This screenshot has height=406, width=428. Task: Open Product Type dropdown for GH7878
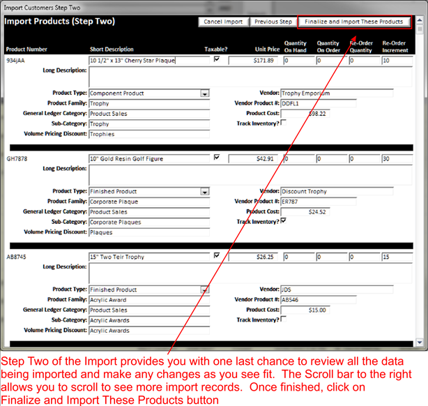(205, 192)
